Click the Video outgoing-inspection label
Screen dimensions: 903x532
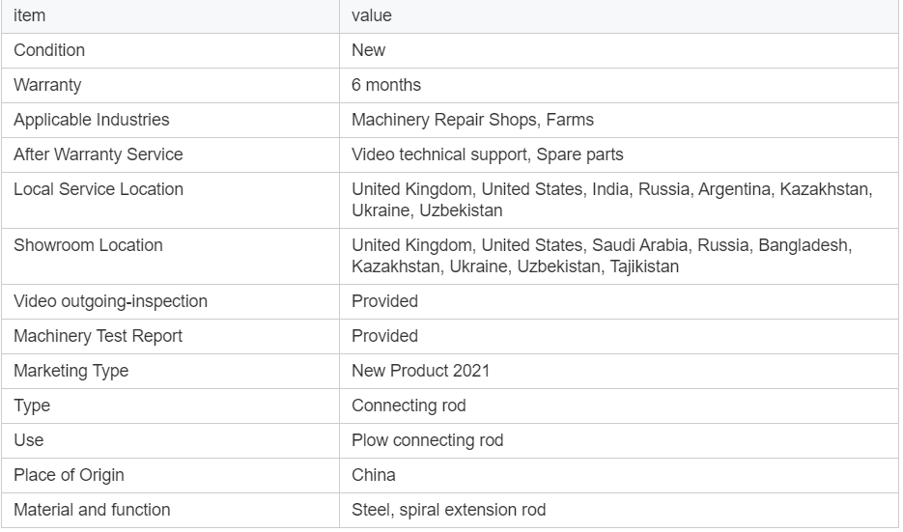(110, 301)
